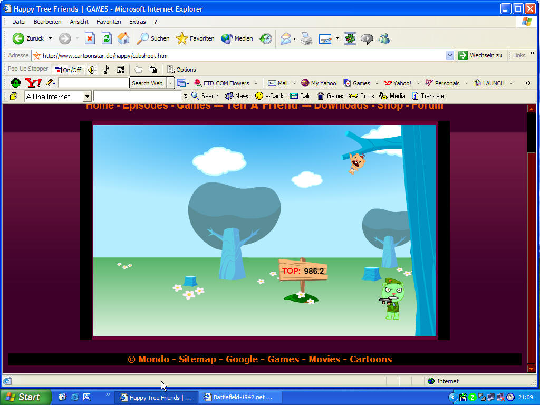Screen dimensions: 540x405
Task: Open the Media toolbar button
Action: (x=392, y=96)
